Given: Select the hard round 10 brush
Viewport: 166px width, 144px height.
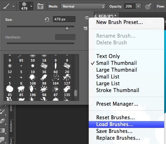Looking at the screenshot, I should (33, 68).
